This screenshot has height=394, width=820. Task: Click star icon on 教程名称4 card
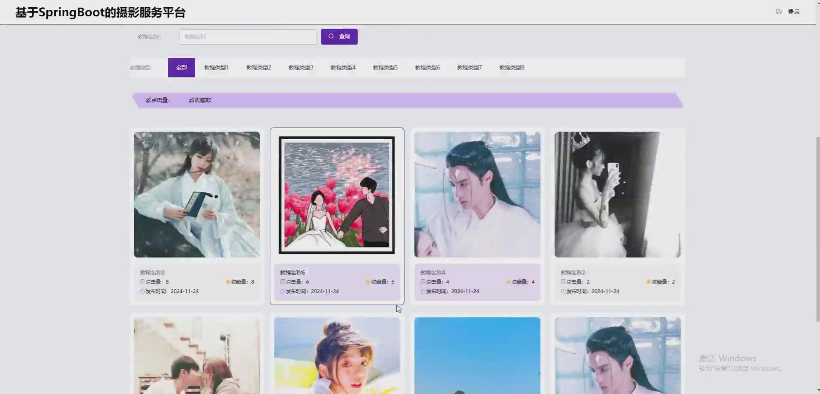pyautogui.click(x=508, y=282)
